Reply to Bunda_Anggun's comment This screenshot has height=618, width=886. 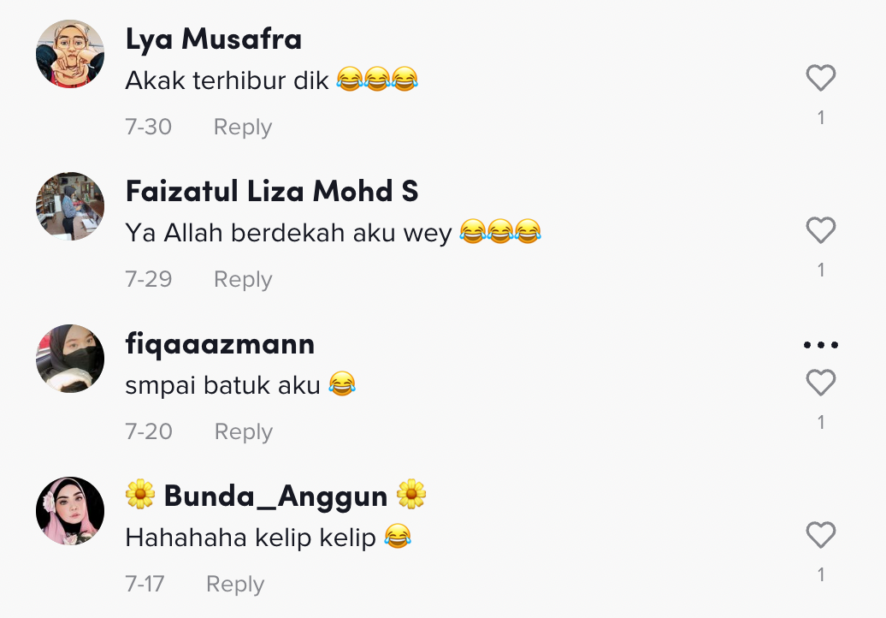[x=235, y=584]
